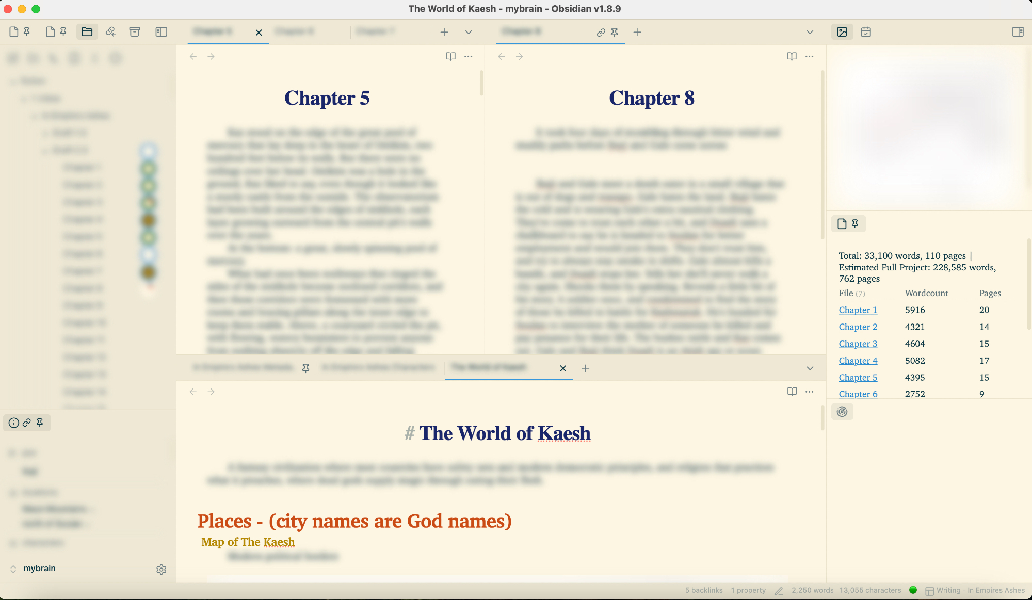Open the vault settings gear
Viewport: 1032px width, 600px height.
[162, 569]
